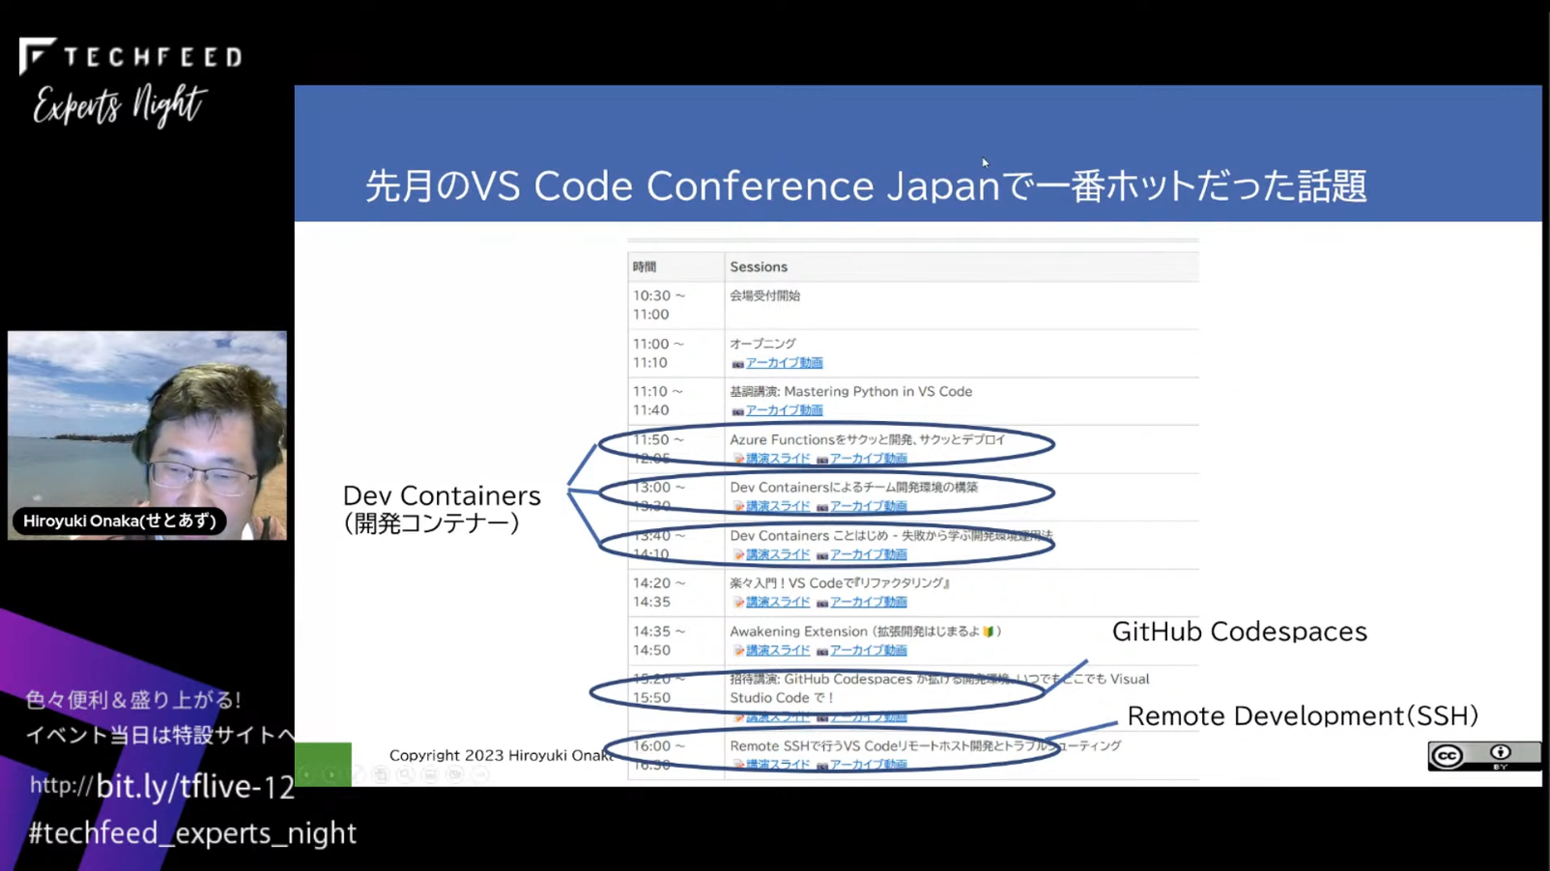This screenshot has width=1550, height=871.
Task: Click the 楽々入門！VS Code session title
Action: tap(841, 582)
